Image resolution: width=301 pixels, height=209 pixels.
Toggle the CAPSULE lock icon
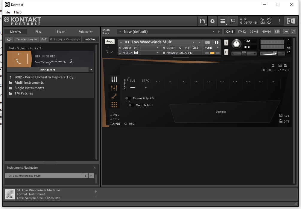[273, 66]
